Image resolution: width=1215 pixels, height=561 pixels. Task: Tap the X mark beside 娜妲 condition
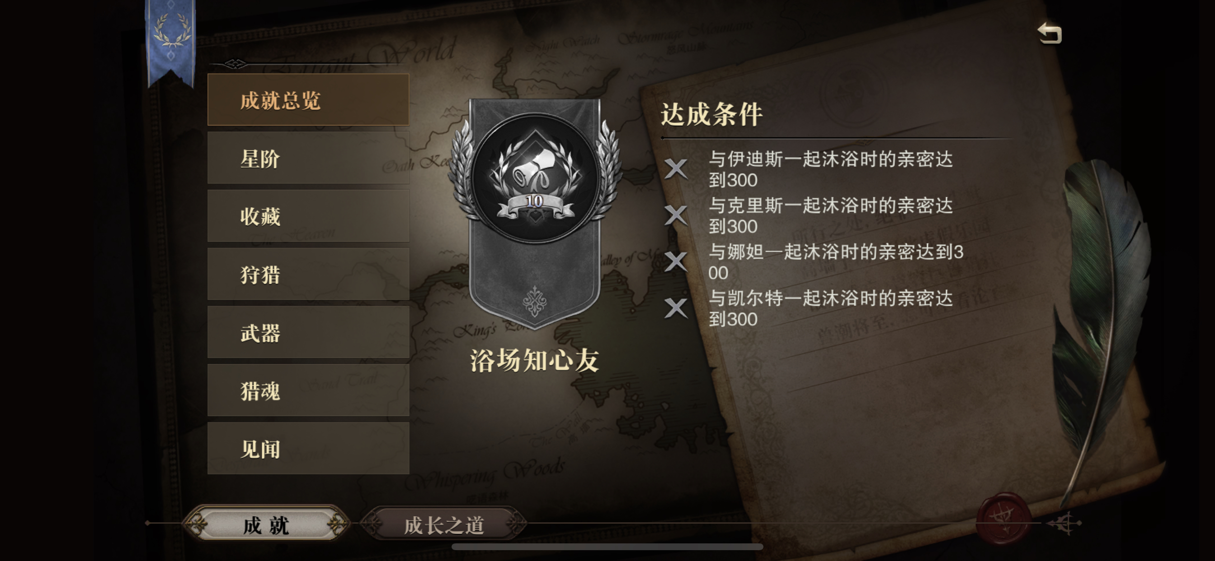click(x=675, y=261)
